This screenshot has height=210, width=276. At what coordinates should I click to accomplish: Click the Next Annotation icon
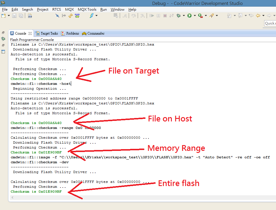pos(229,16)
